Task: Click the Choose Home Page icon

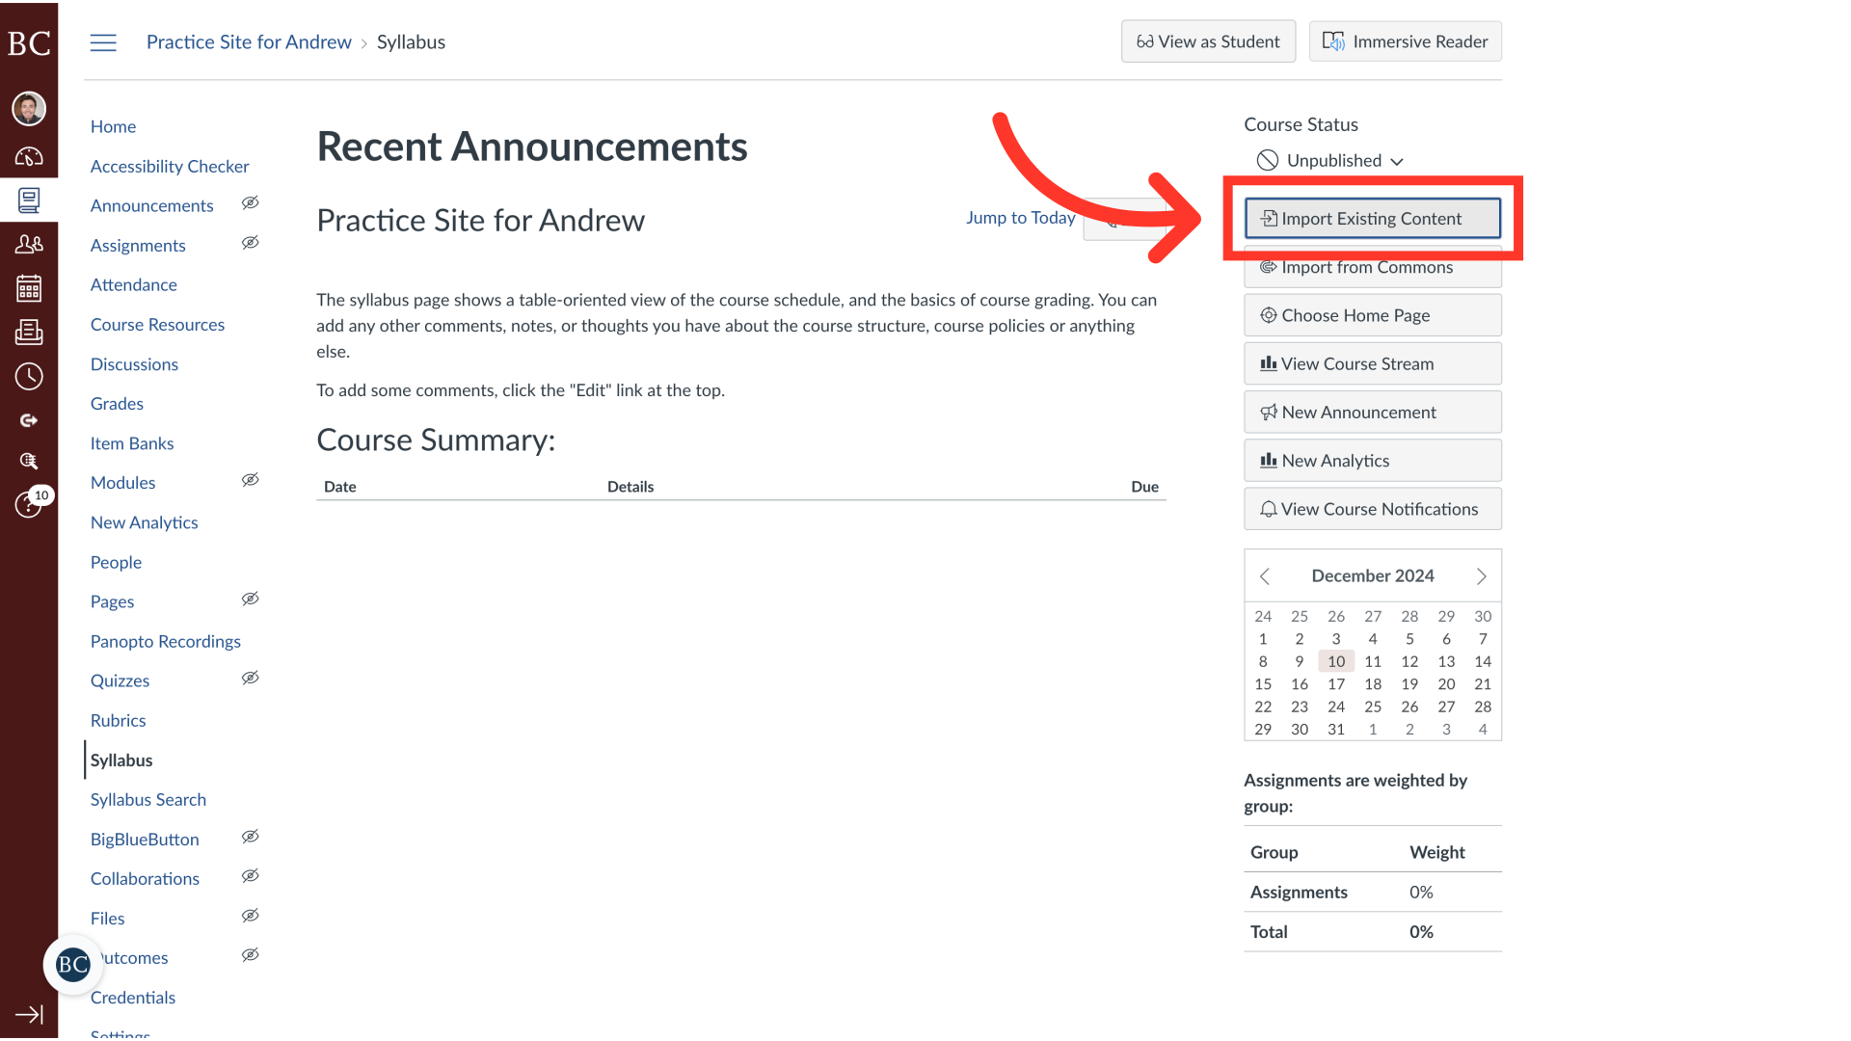Action: (x=1266, y=314)
